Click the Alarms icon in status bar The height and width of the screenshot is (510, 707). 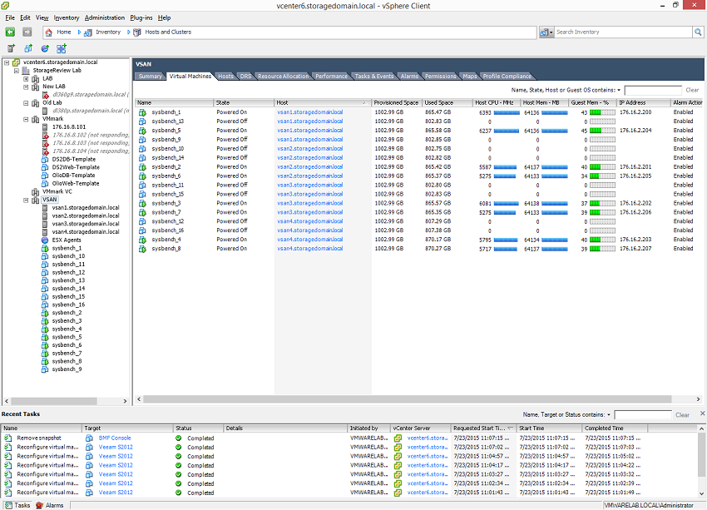point(39,505)
